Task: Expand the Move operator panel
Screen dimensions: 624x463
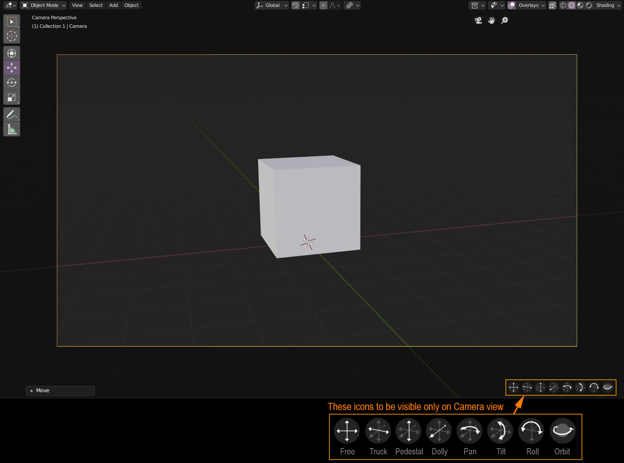Action: pos(60,391)
